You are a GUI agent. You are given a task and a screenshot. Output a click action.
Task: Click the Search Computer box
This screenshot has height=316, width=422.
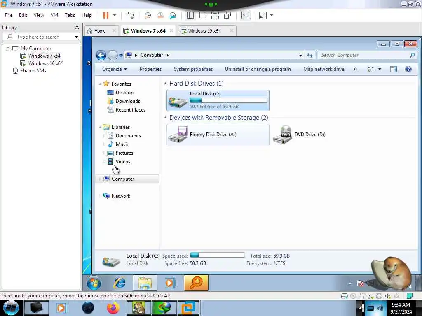tap(367, 56)
